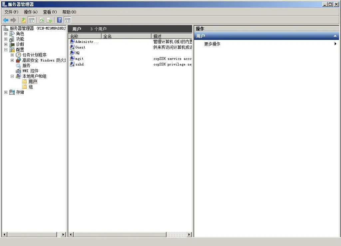
Task: Select the WMI 控件 label
Action: tap(30, 71)
